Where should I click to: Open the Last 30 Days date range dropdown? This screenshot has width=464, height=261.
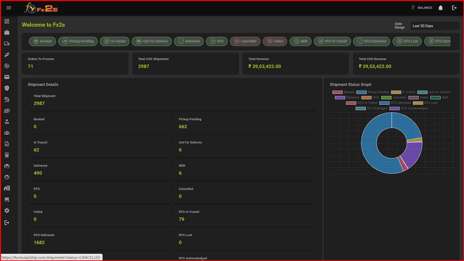[434, 26]
